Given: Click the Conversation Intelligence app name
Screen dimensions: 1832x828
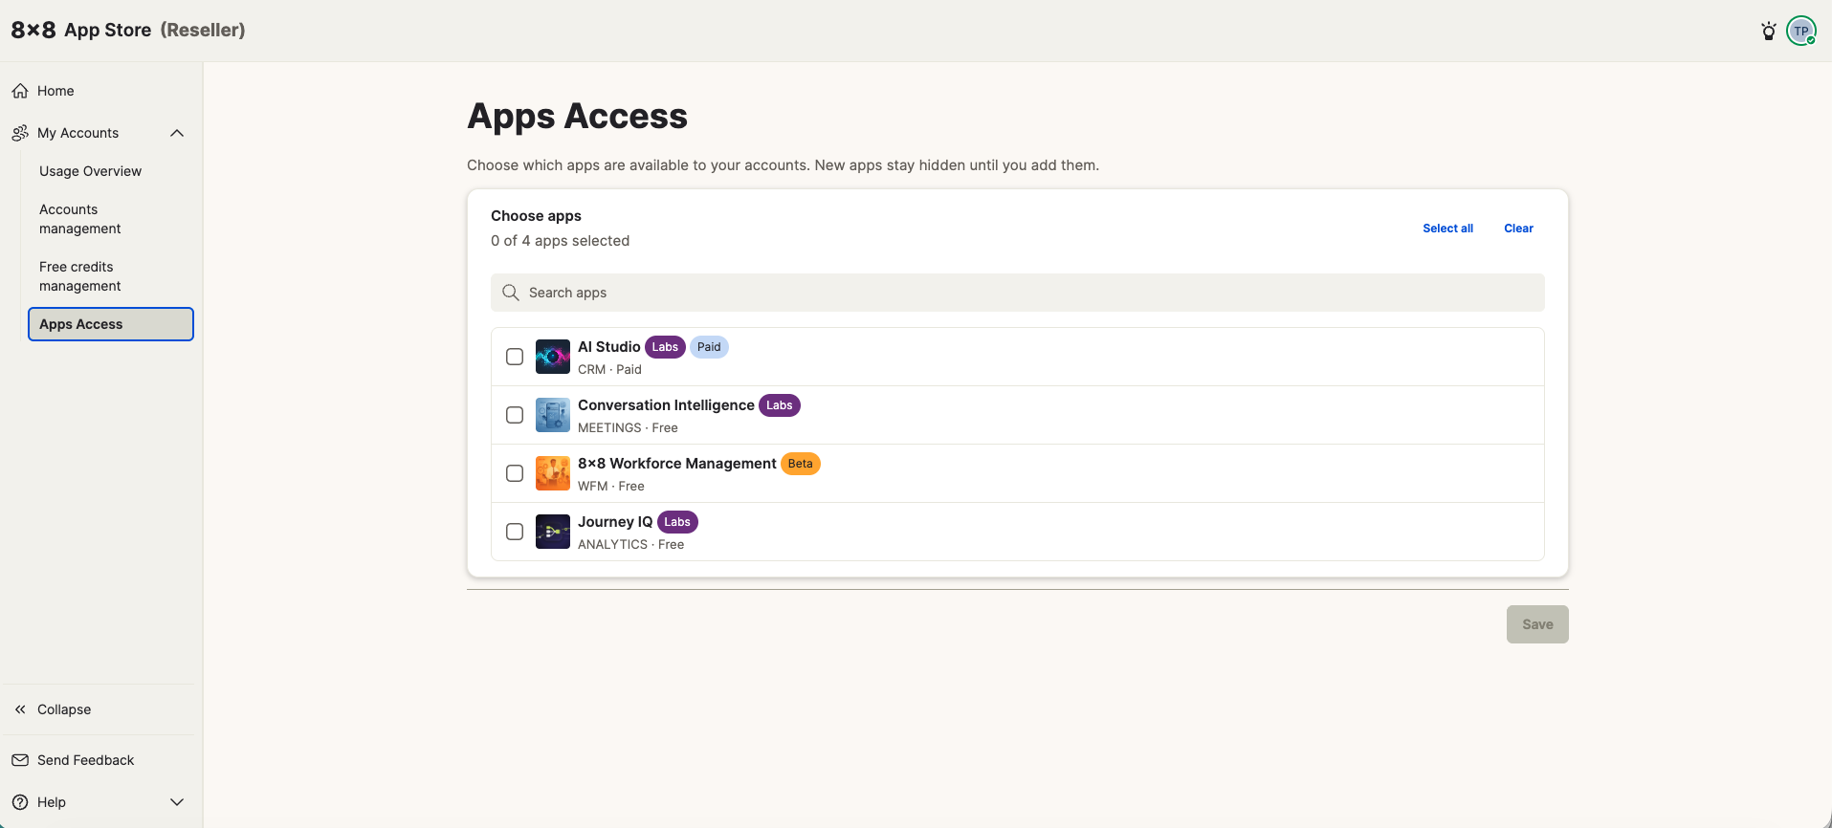Looking at the screenshot, I should click(666, 405).
